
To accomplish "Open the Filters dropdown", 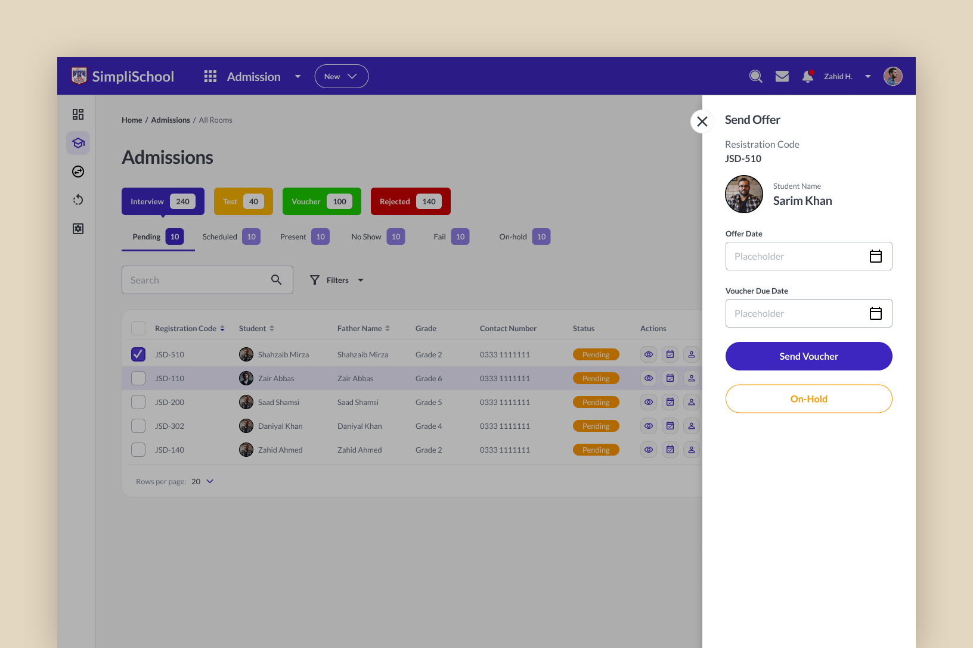I will click(337, 280).
